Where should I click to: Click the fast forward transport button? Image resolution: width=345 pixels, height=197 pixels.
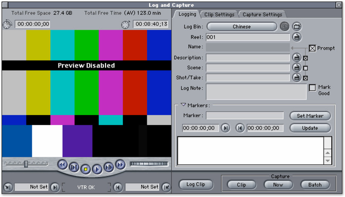[120, 165]
